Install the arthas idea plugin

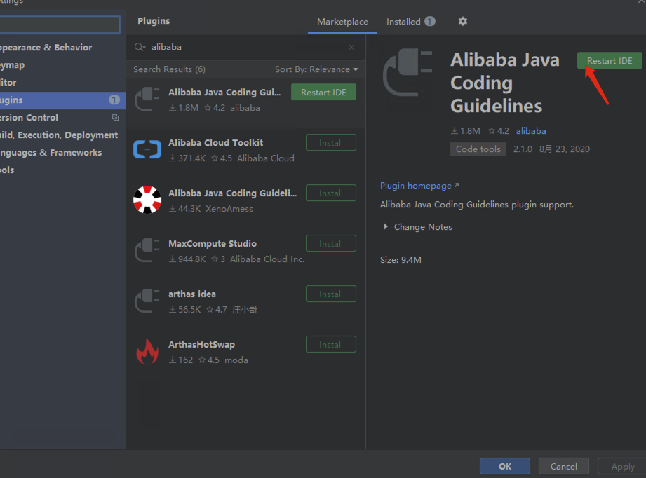[331, 294]
